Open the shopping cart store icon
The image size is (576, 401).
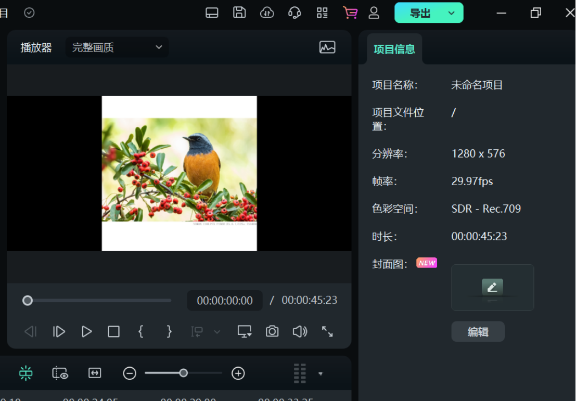351,13
